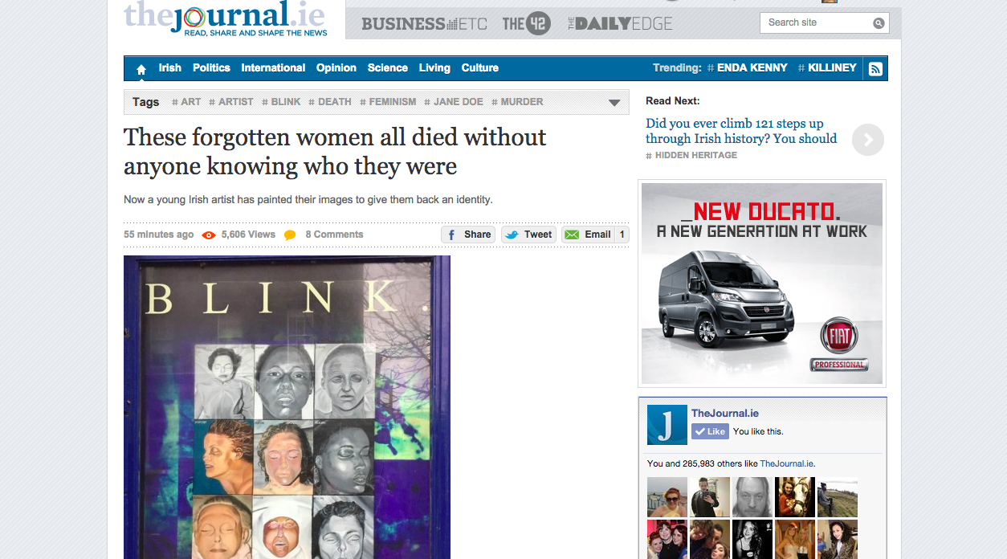The height and width of the screenshot is (559, 1007).
Task: Click TheJournal.ie Facebook page avatar
Action: 667,425
